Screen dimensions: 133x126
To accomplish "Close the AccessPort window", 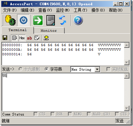I will pos(127,4).
